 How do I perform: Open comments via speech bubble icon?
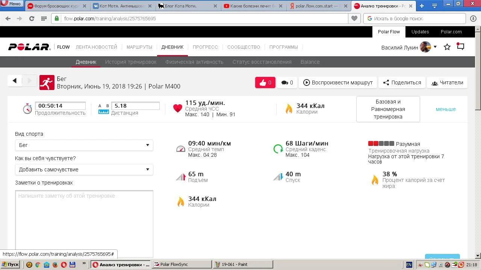(287, 82)
